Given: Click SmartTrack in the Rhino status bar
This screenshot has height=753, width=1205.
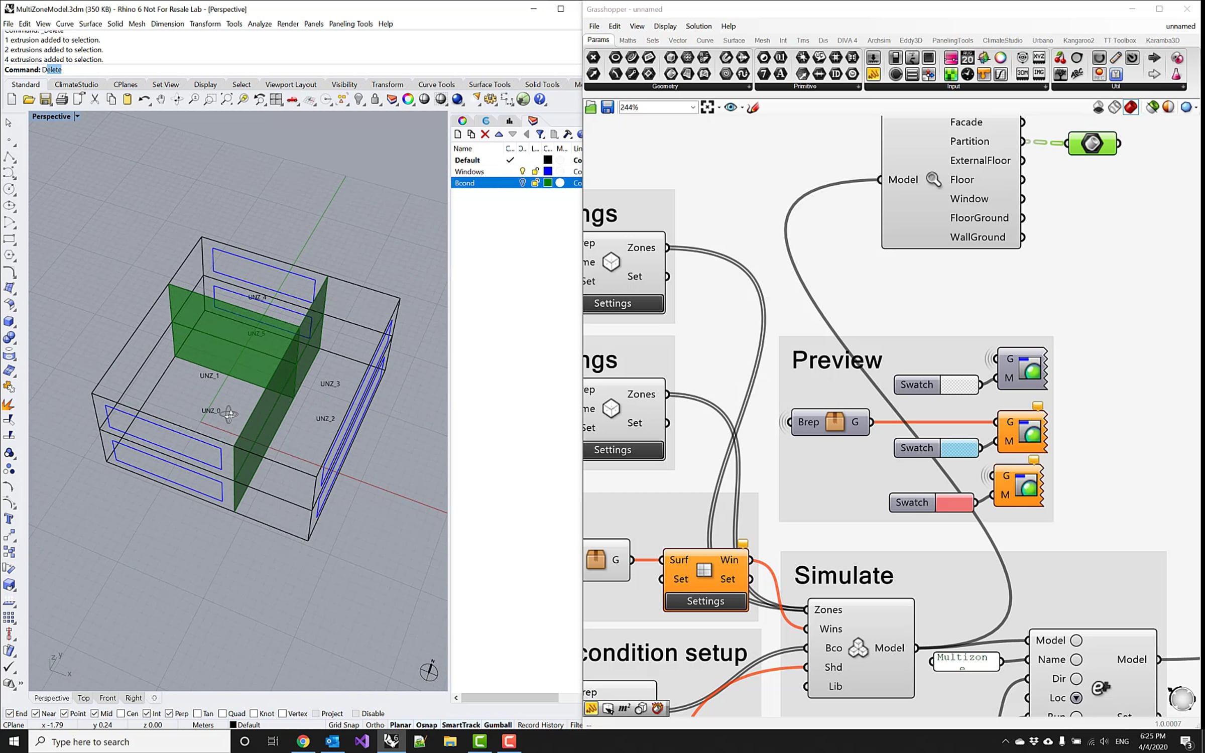Looking at the screenshot, I should [x=461, y=725].
